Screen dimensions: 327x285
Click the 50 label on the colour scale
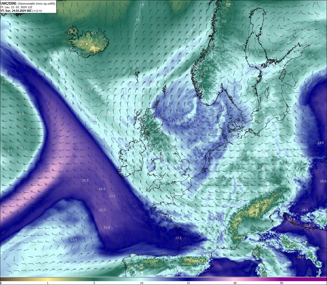click(282, 283)
